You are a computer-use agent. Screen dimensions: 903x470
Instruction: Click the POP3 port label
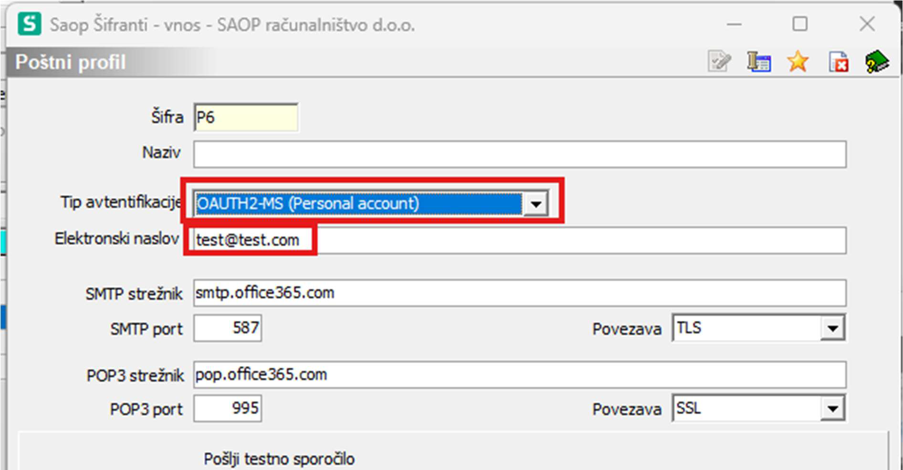[x=146, y=409]
